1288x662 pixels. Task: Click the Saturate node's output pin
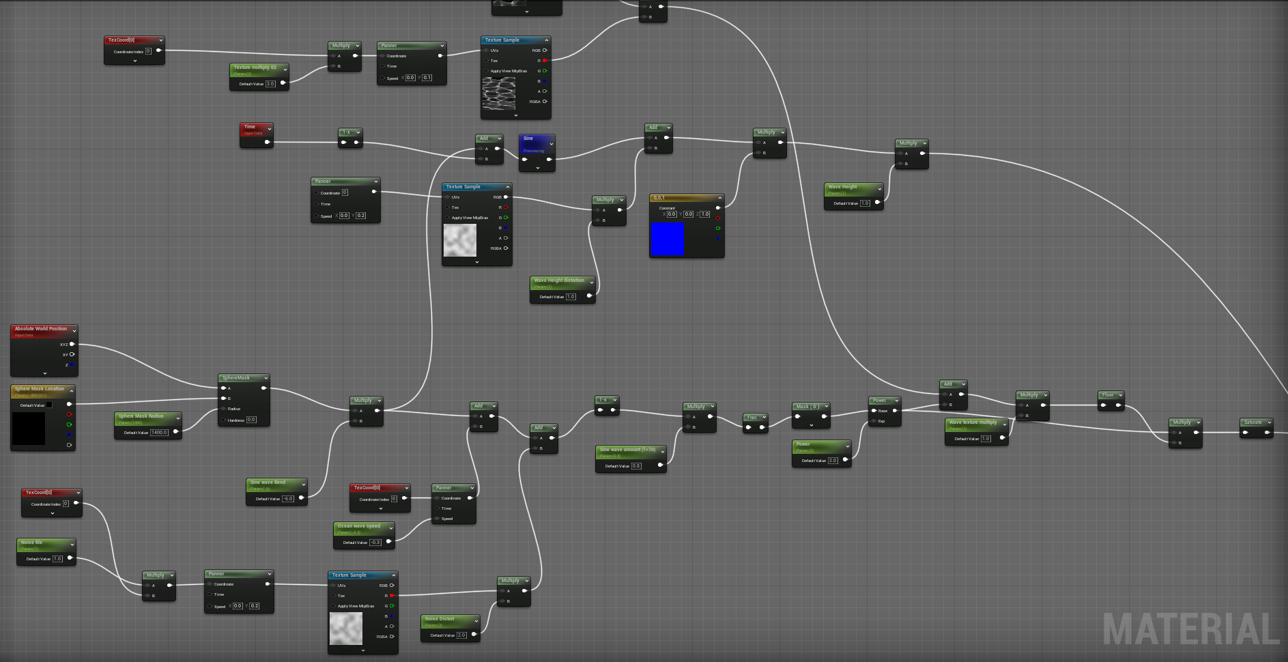click(1268, 432)
